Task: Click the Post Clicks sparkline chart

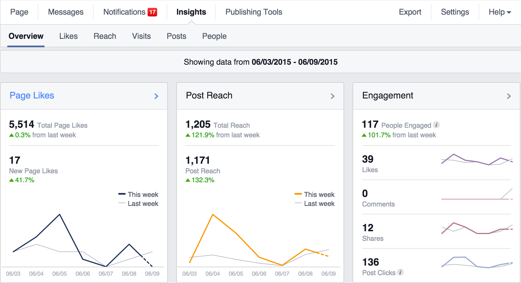Action: click(477, 262)
